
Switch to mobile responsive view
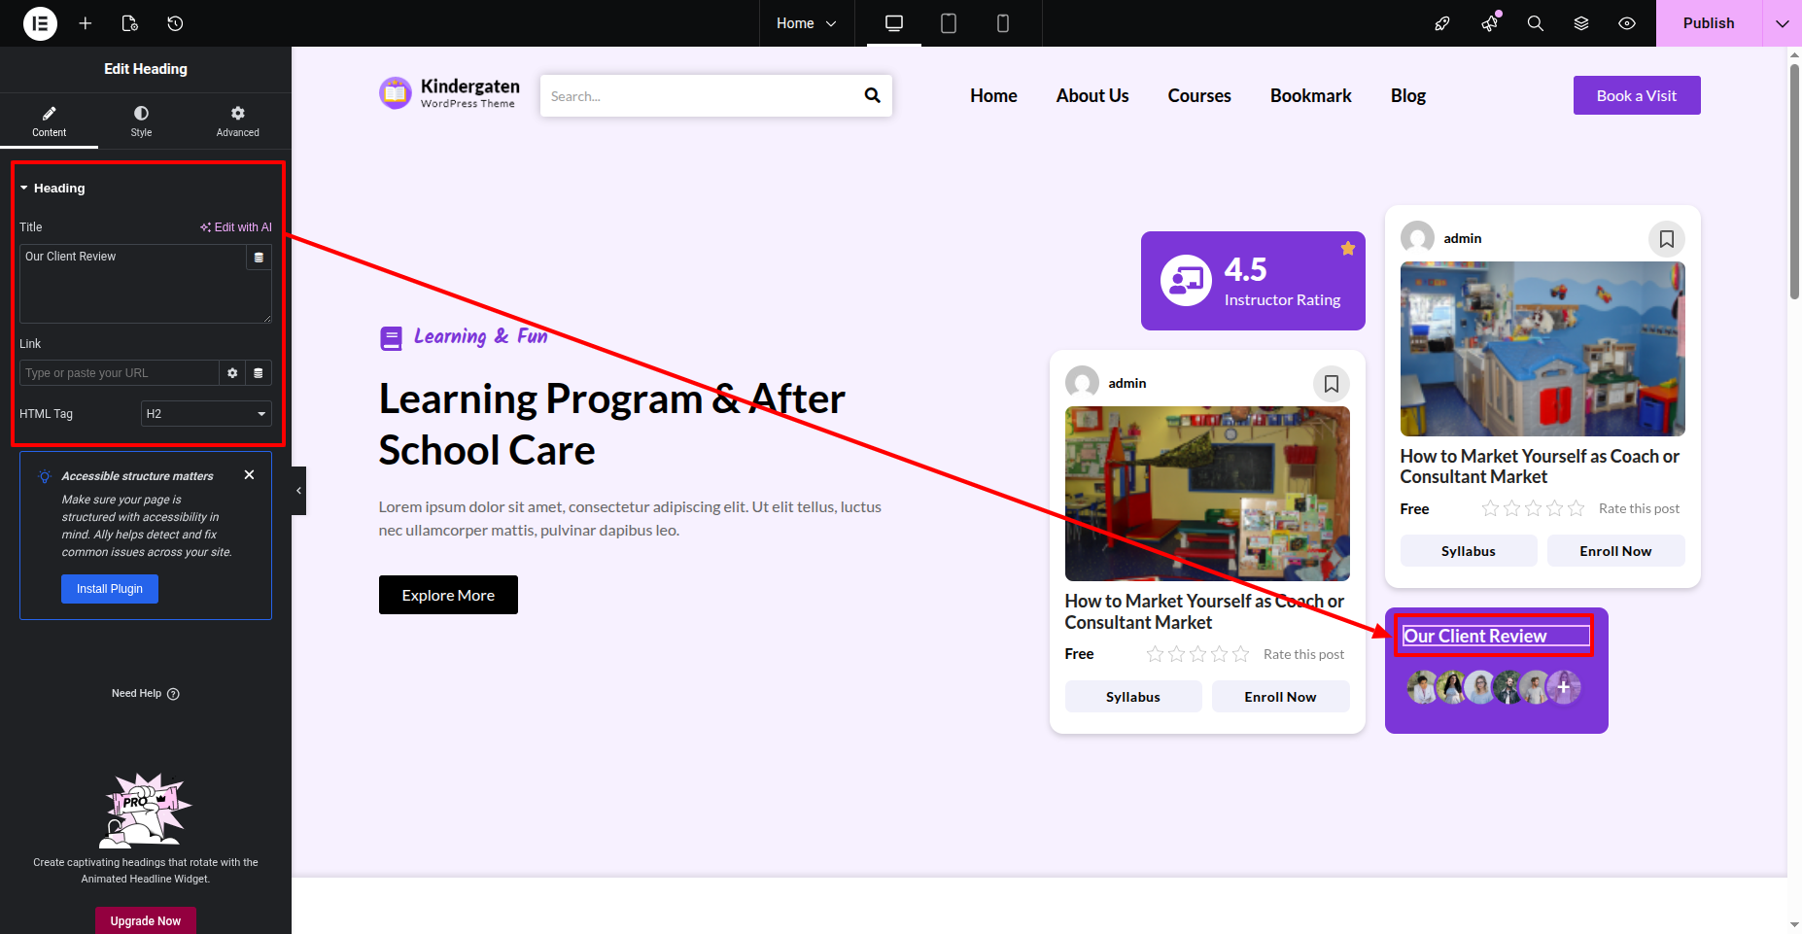click(1003, 23)
